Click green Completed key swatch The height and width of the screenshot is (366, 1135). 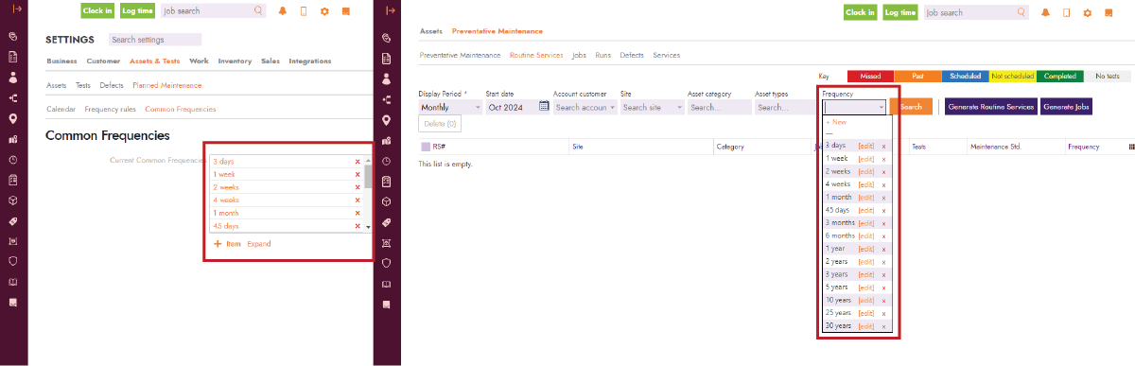1059,76
